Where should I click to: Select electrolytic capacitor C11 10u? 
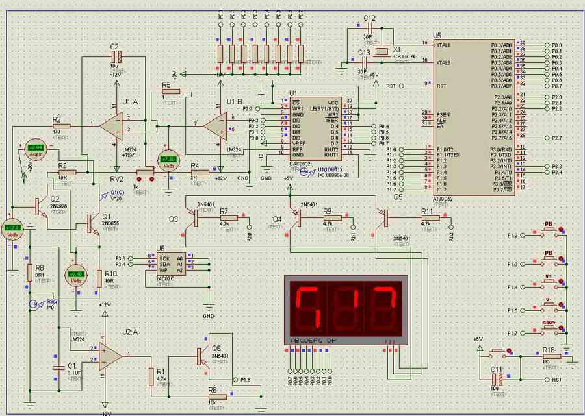point(497,380)
